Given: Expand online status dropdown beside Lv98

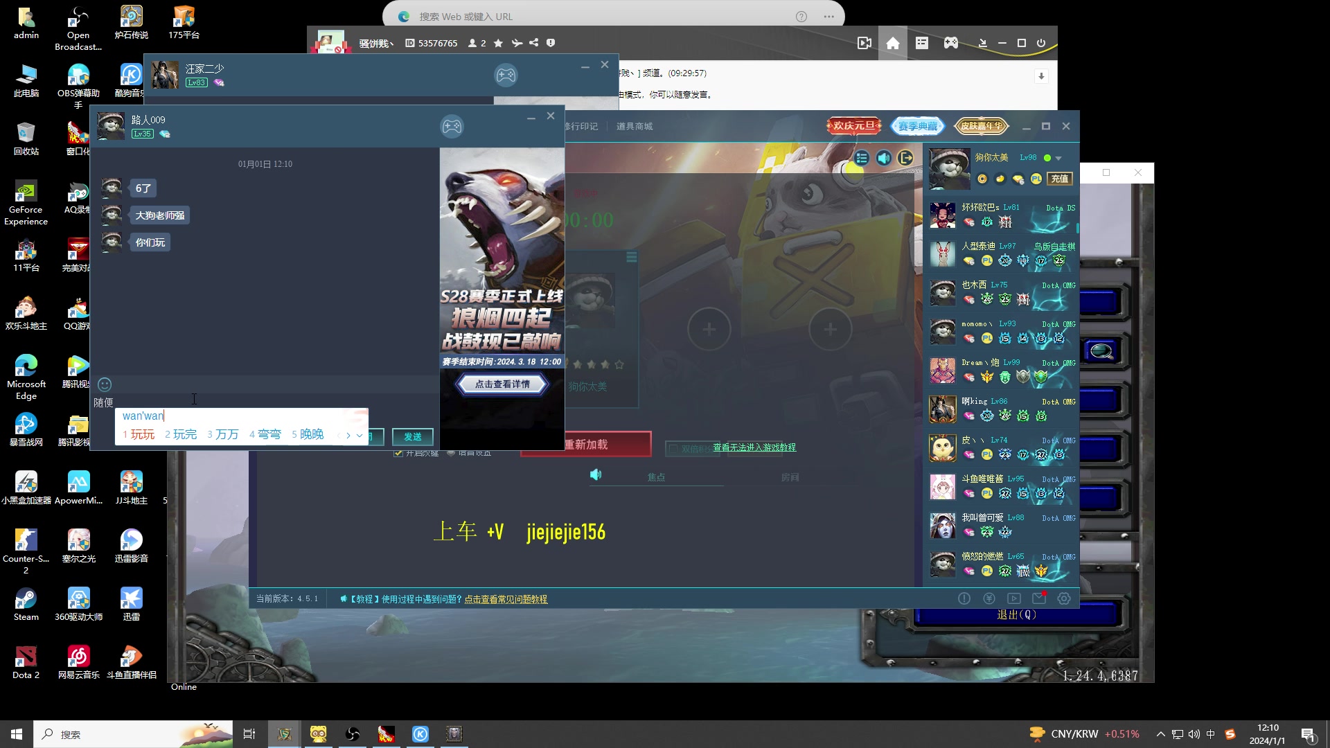Looking at the screenshot, I should pos(1058,159).
